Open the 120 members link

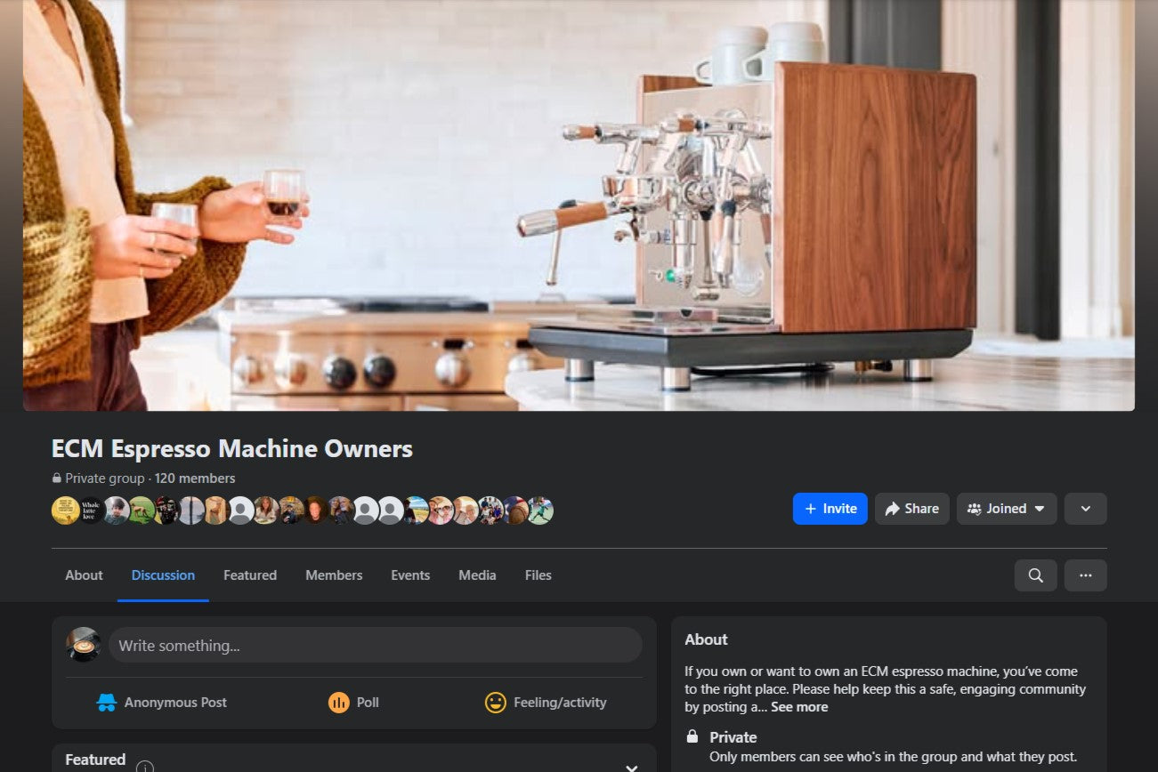196,478
